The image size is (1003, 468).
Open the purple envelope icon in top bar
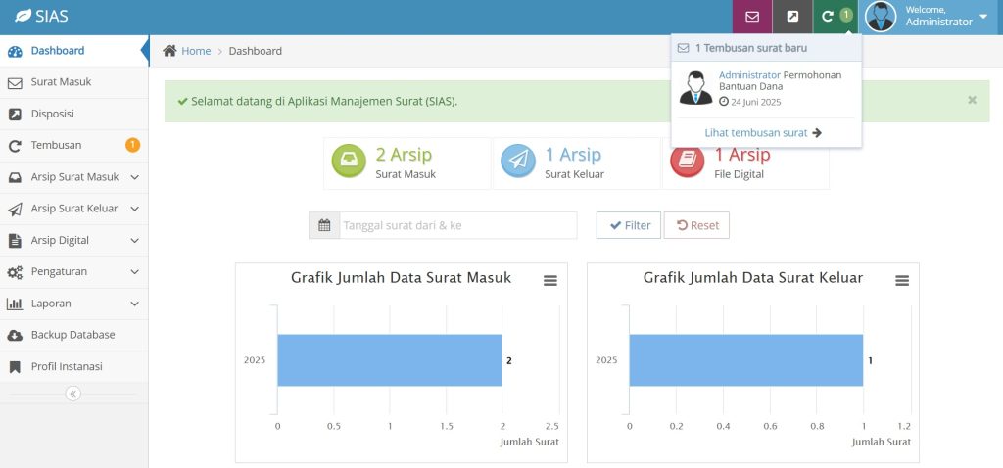click(752, 17)
